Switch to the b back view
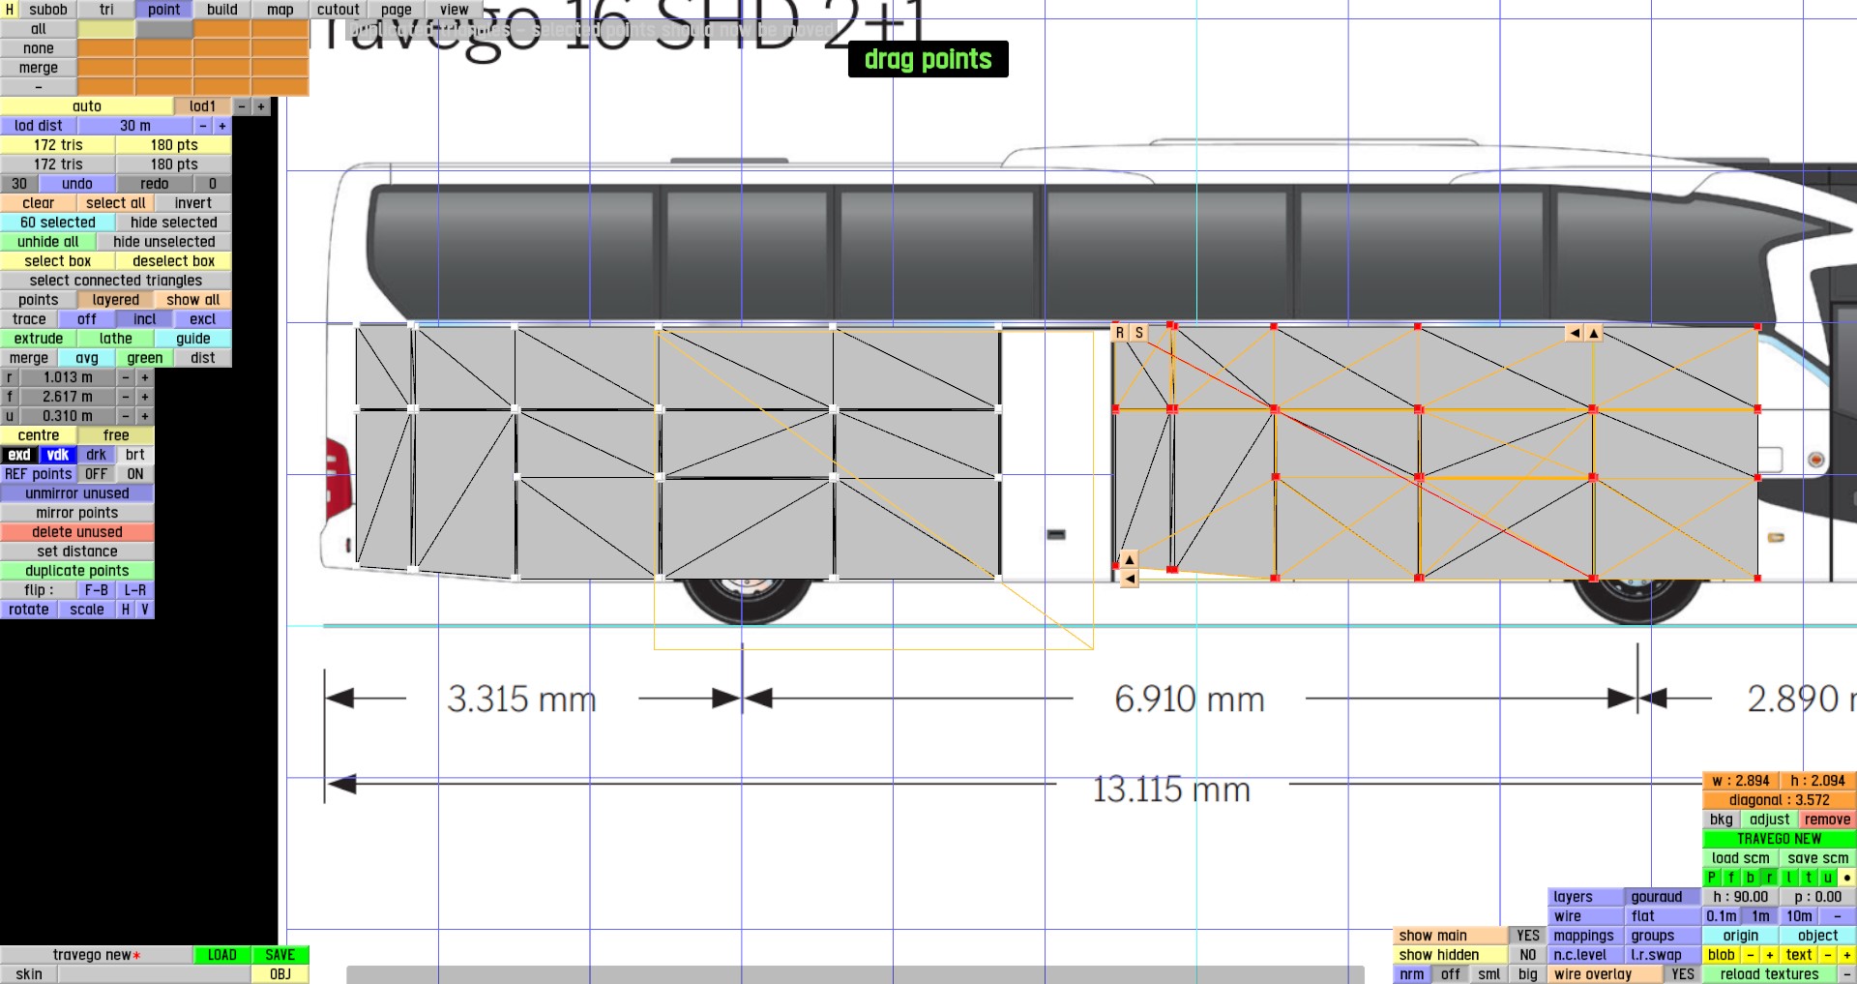The width and height of the screenshot is (1857, 984). [x=1751, y=878]
